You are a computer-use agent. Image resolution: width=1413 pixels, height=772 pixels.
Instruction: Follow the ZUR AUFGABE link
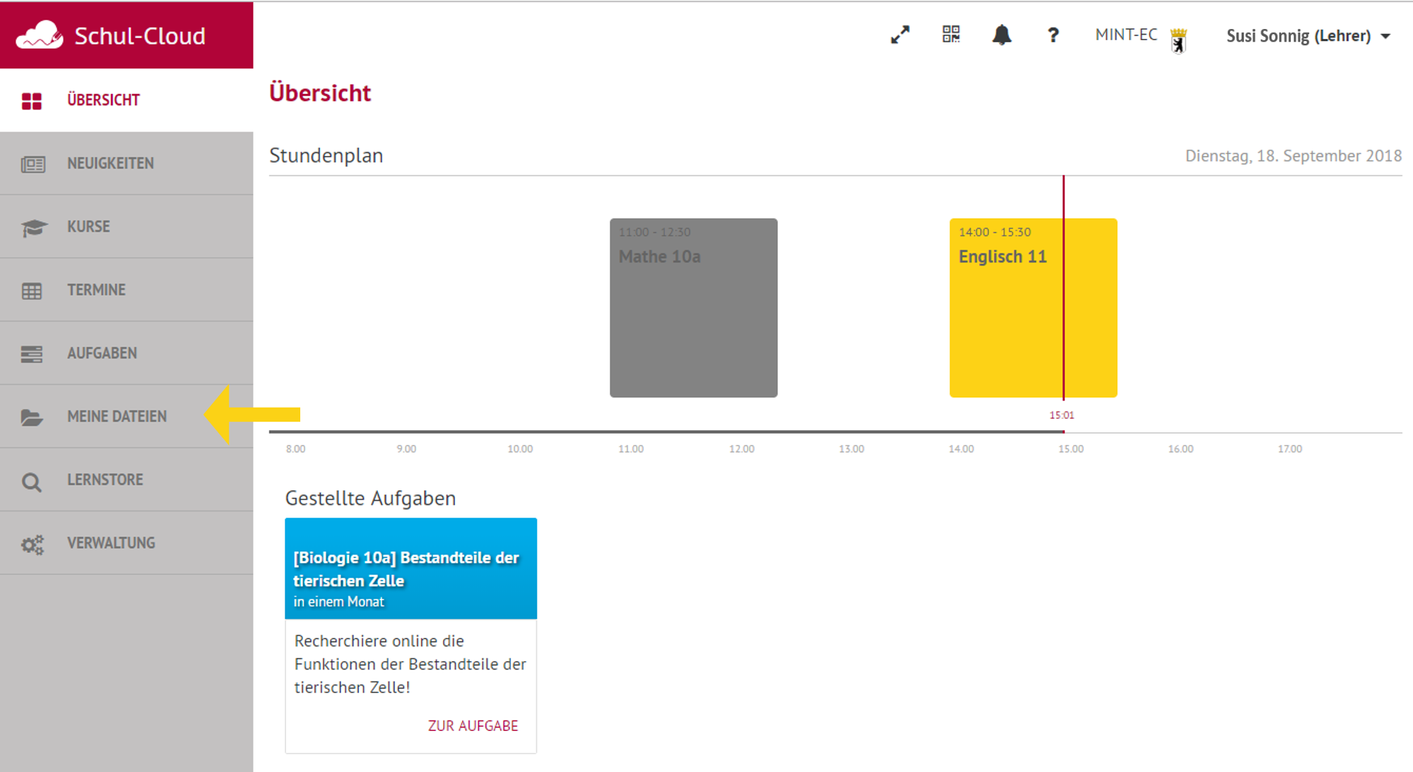pyautogui.click(x=473, y=726)
